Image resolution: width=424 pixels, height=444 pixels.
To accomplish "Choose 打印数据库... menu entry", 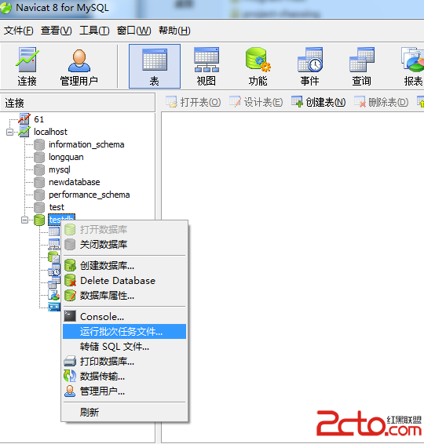I will [x=124, y=362].
